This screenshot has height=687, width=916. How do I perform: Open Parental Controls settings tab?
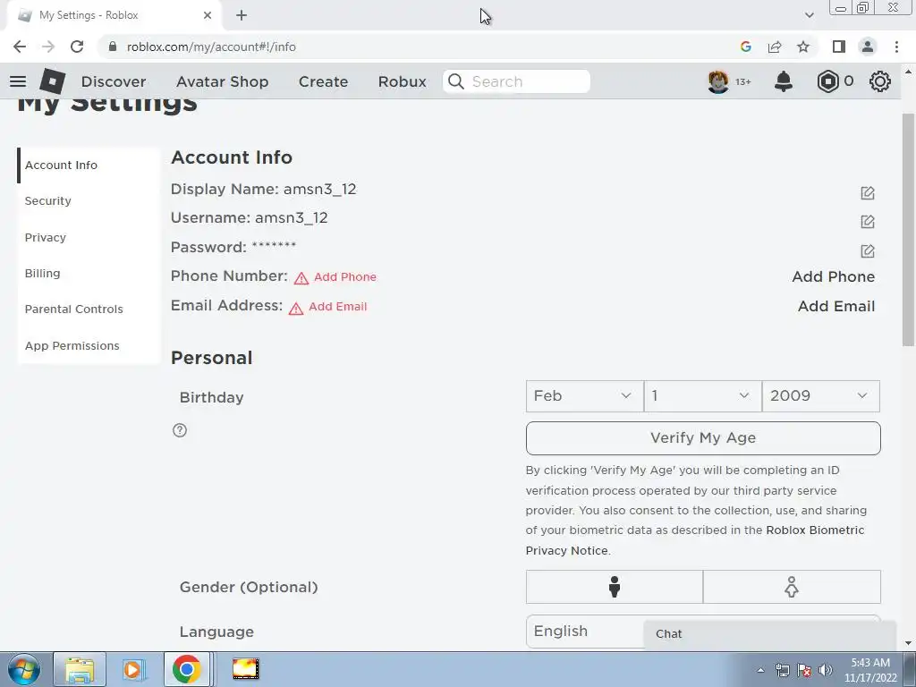coord(89,309)
